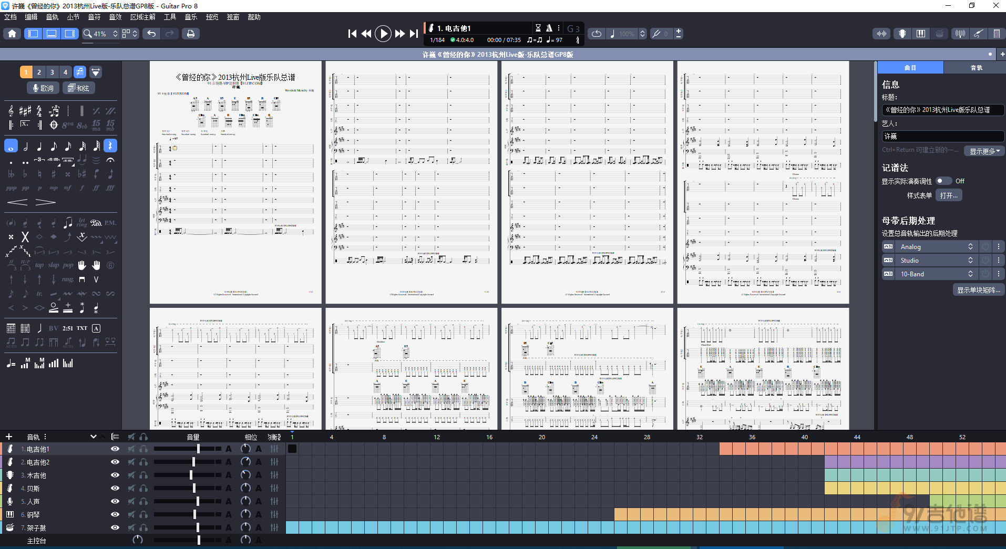Click the home button in the toolbar

point(12,34)
